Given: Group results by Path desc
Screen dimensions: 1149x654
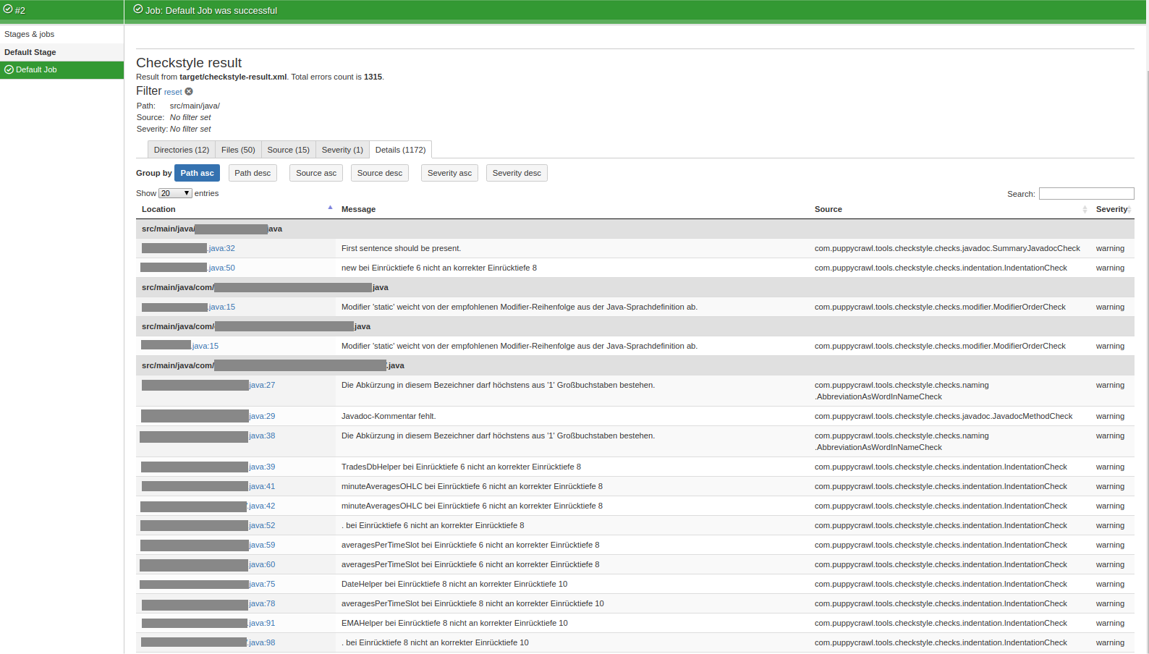Looking at the screenshot, I should [x=253, y=173].
